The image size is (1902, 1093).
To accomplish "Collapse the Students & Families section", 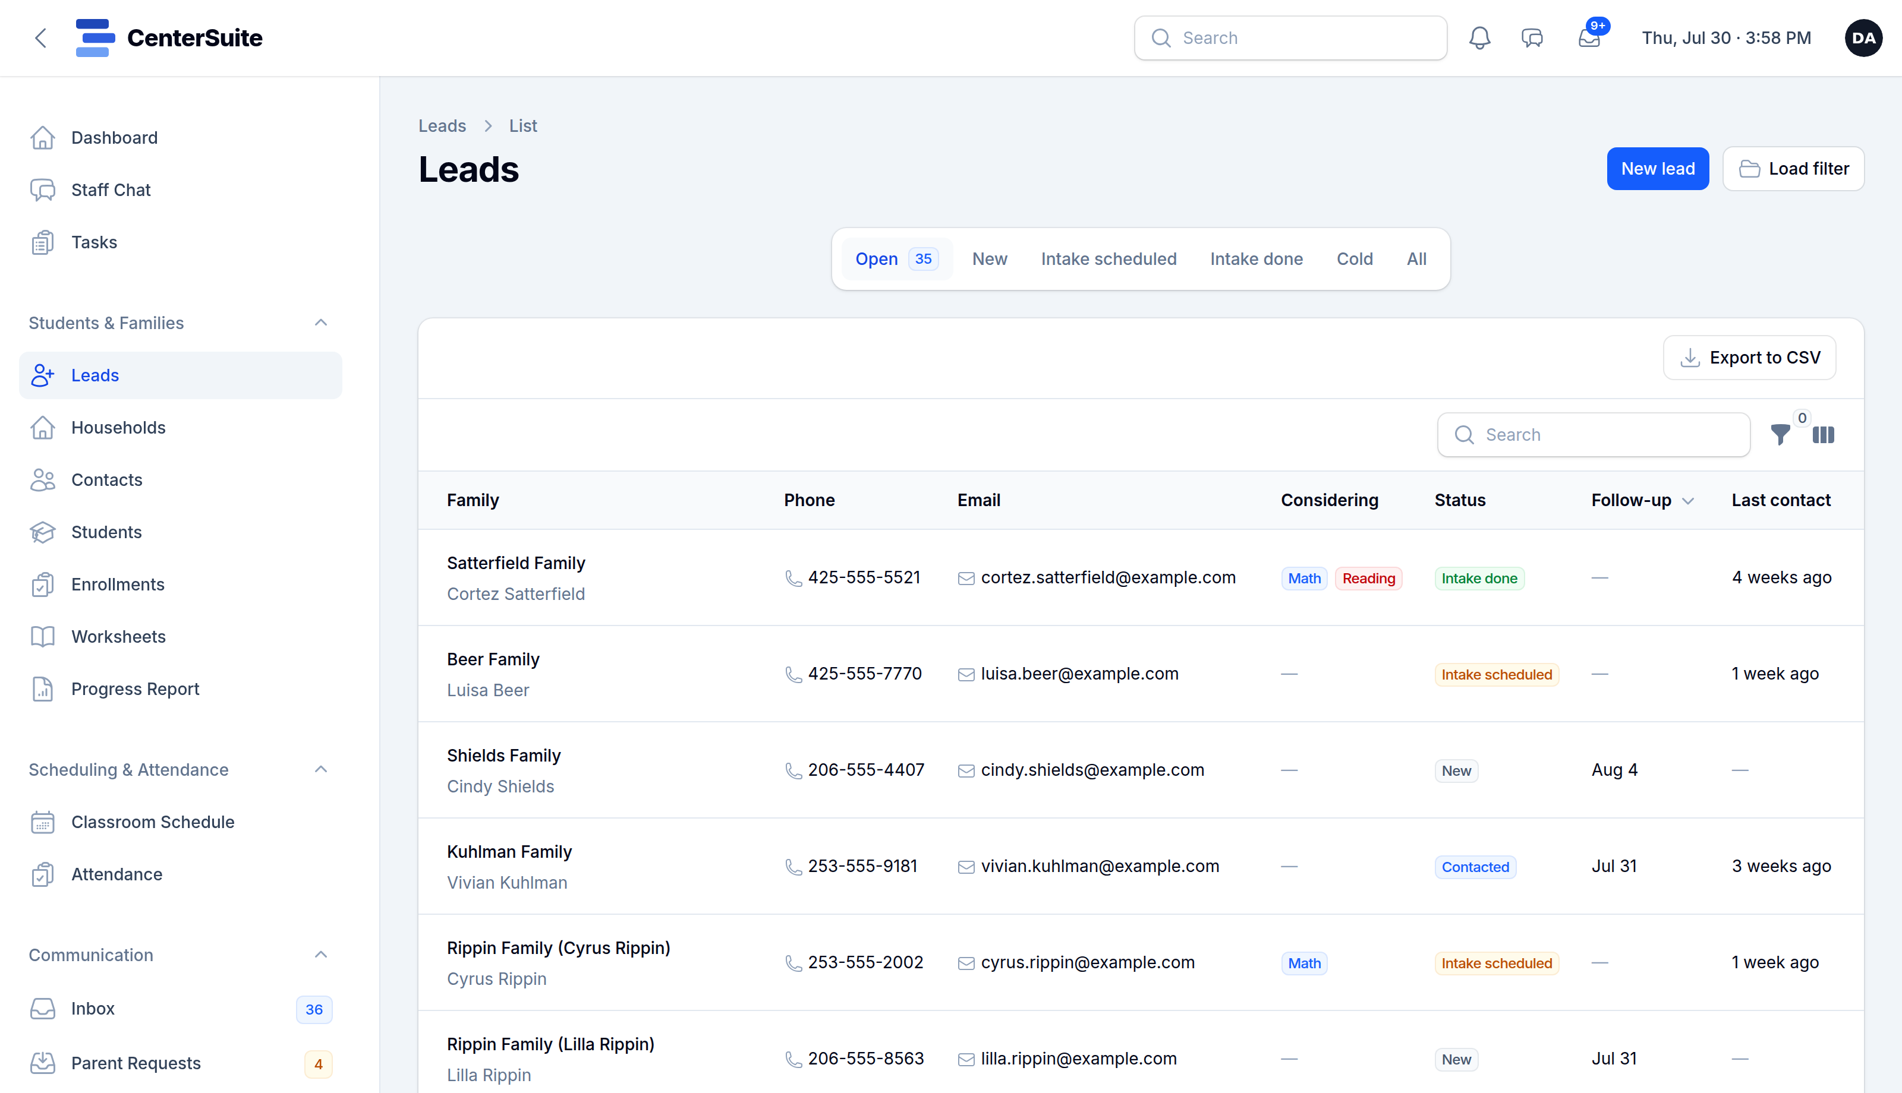I will (x=320, y=323).
